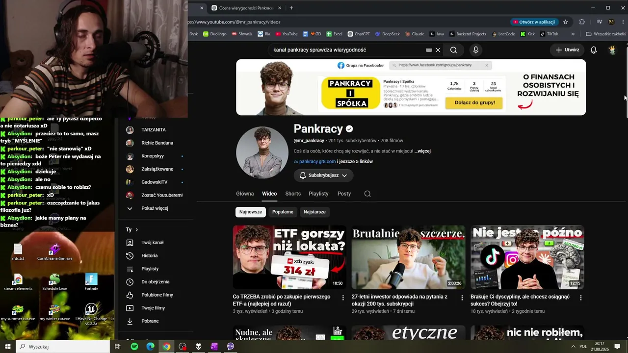Open DeepSeek bookmark
The width and height of the screenshot is (628, 353).
[388, 34]
